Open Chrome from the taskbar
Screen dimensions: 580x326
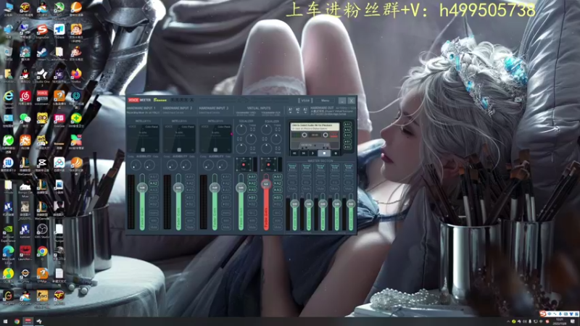17,321
